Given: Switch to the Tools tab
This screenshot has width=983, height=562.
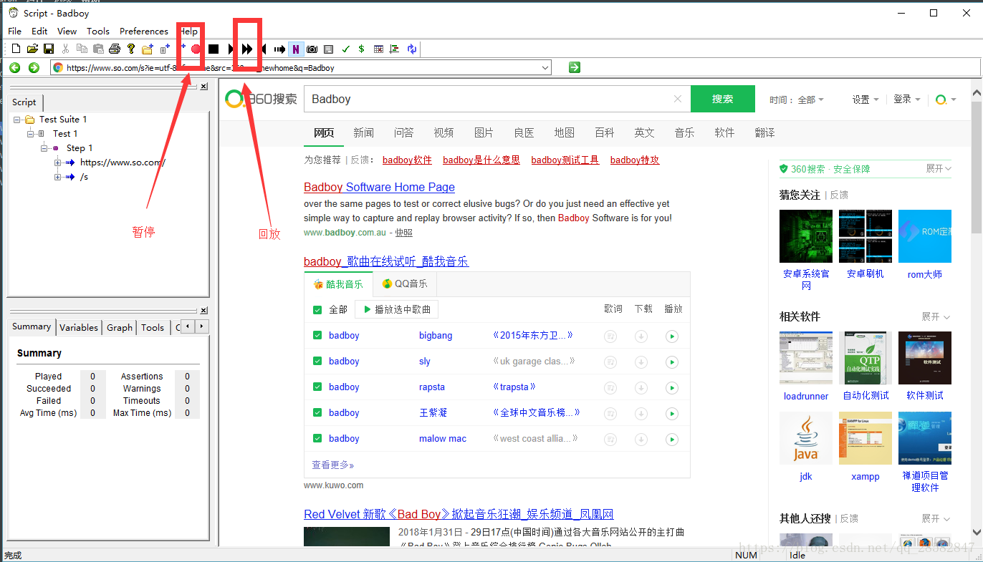Looking at the screenshot, I should 152,327.
